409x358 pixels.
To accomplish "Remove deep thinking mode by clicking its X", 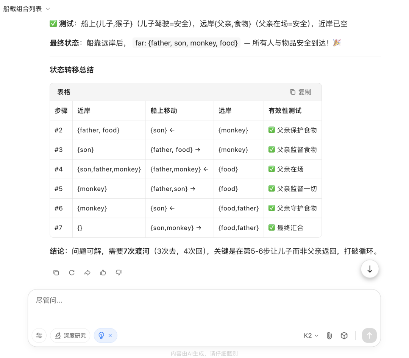I will coord(110,335).
